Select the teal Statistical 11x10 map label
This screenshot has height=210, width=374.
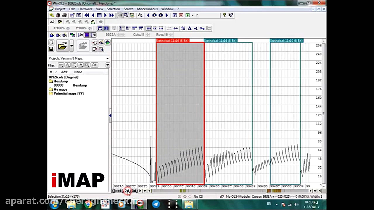287,41
